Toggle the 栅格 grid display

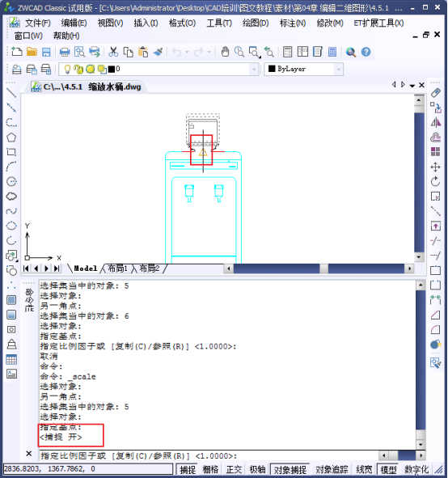pos(210,469)
